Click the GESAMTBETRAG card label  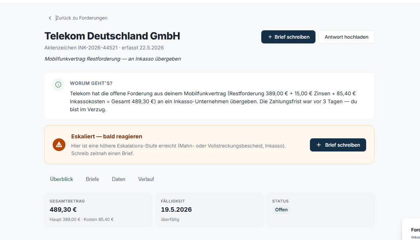click(67, 201)
